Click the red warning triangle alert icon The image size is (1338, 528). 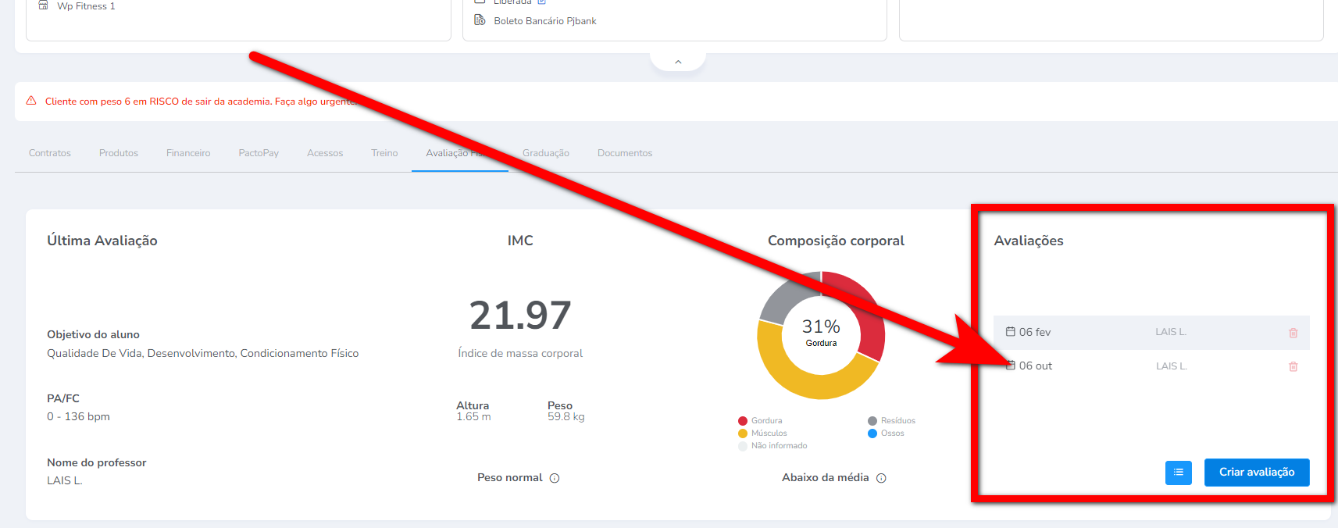pos(31,101)
